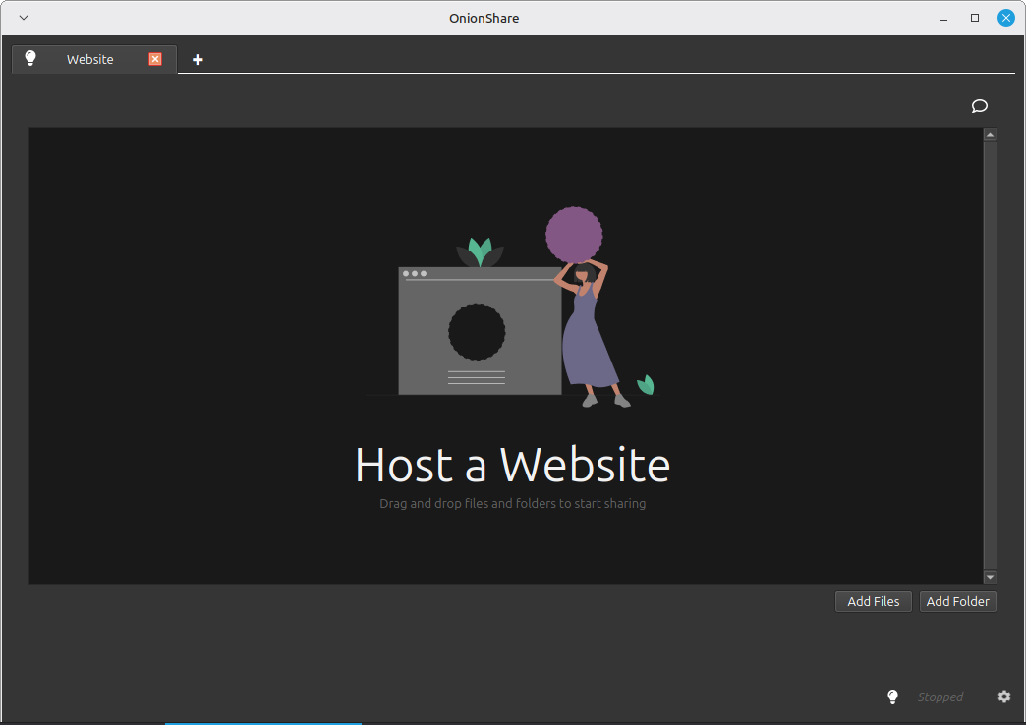Close the Website tab with the red X

click(154, 58)
